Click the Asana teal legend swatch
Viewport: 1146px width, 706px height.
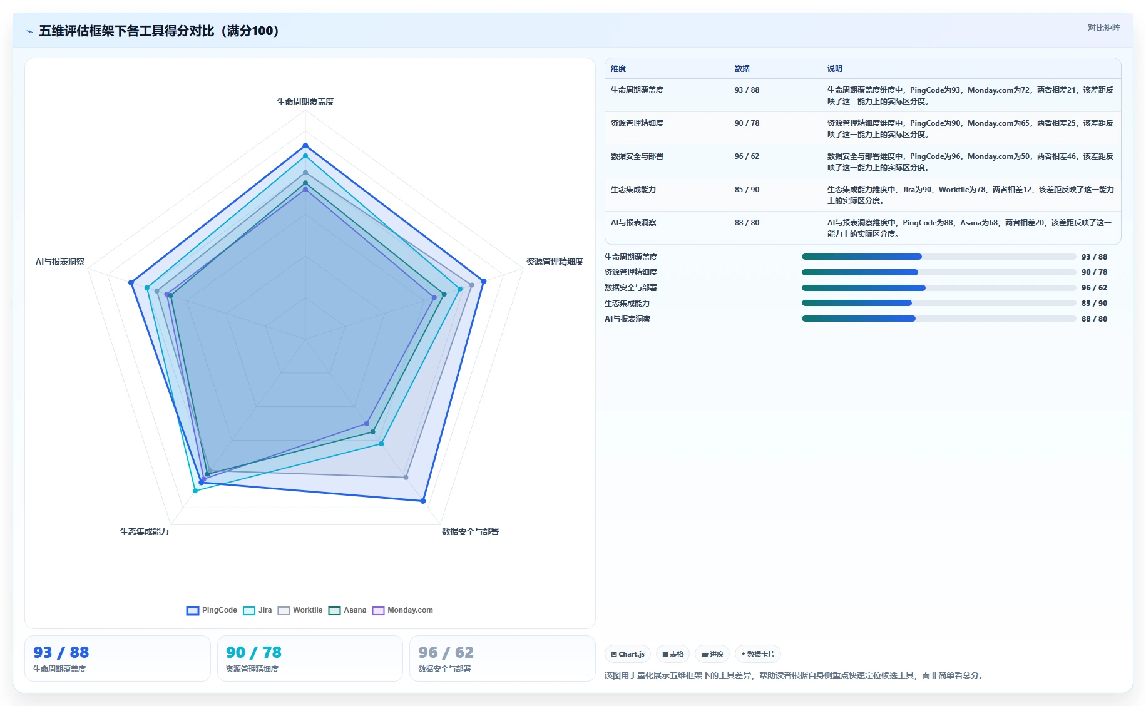[334, 611]
